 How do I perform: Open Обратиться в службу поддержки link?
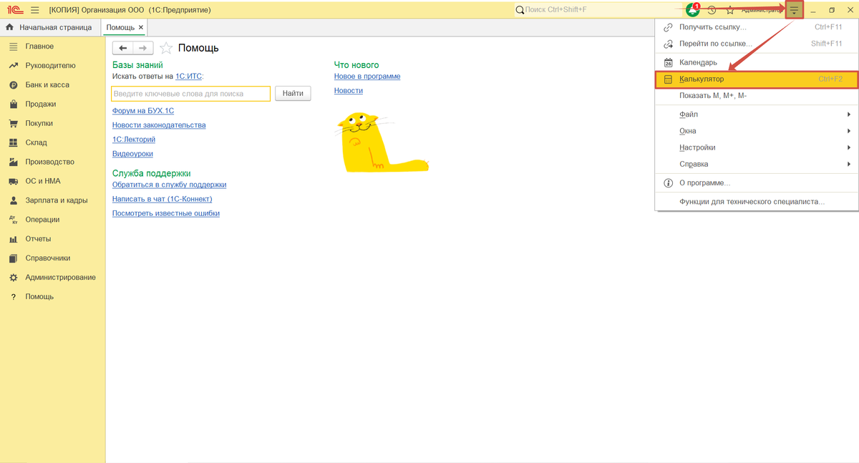tap(169, 185)
